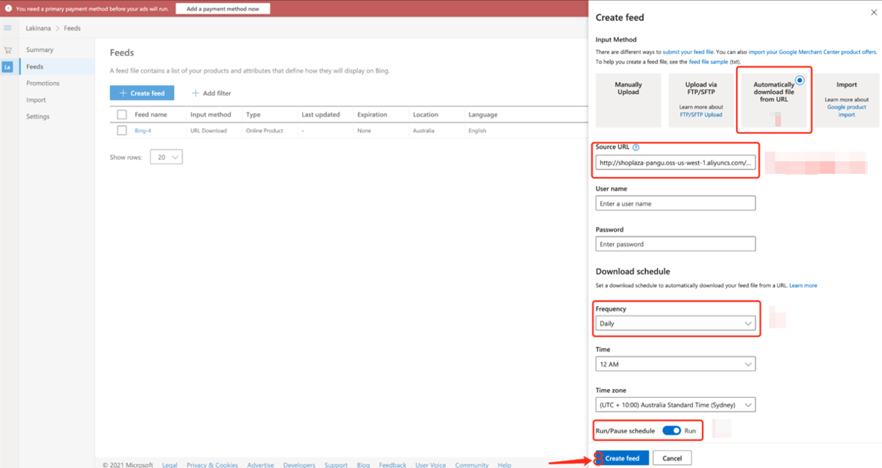Image resolution: width=882 pixels, height=468 pixels.
Task: Click the Language column header
Action: point(483,114)
